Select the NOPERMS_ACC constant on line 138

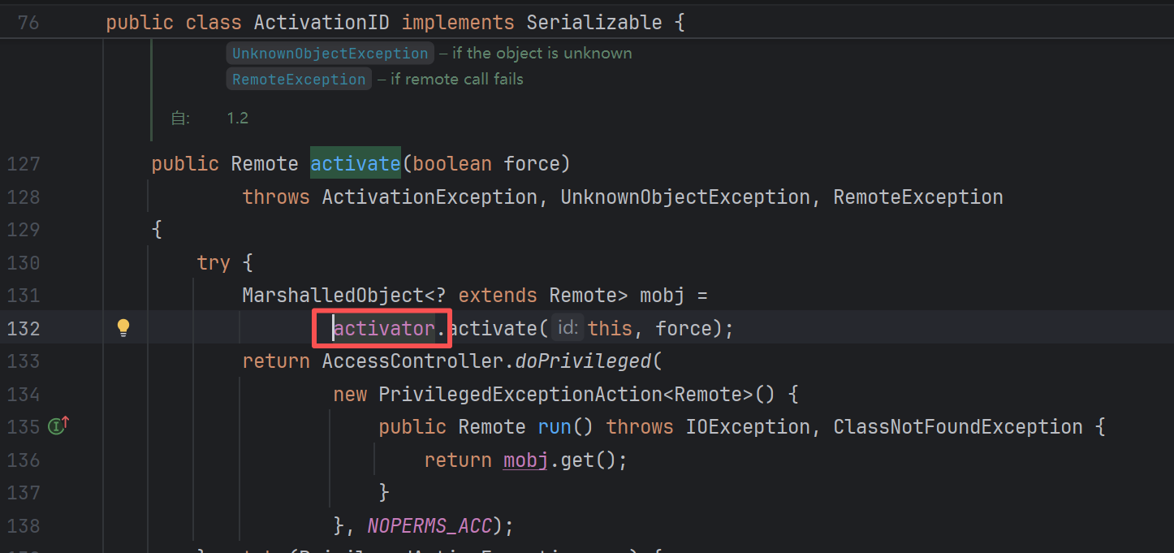(429, 525)
